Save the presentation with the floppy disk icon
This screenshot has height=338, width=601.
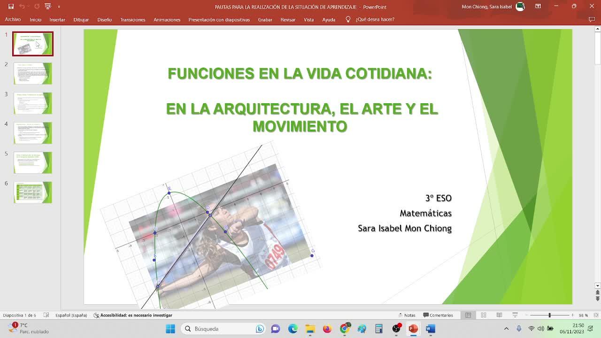[11, 7]
